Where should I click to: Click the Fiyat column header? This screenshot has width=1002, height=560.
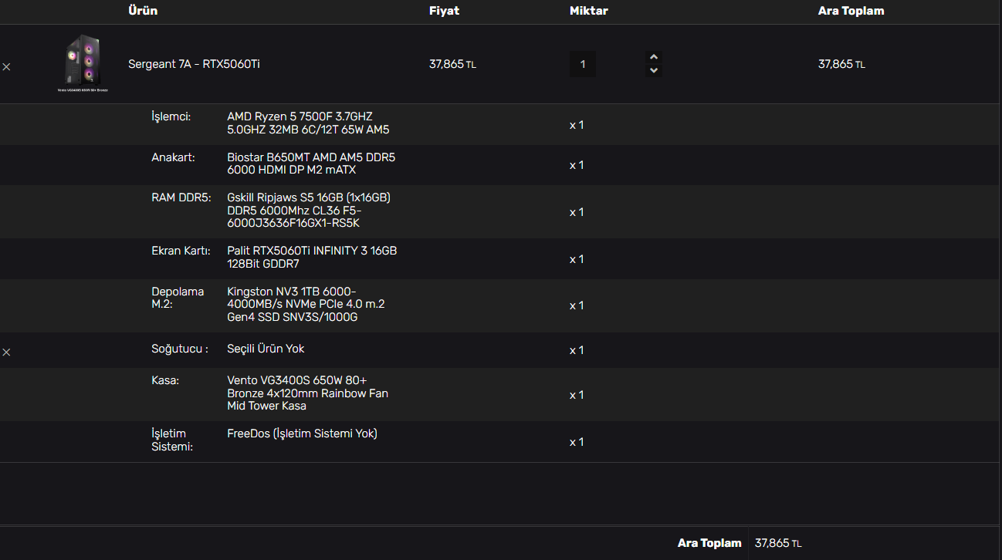(444, 11)
